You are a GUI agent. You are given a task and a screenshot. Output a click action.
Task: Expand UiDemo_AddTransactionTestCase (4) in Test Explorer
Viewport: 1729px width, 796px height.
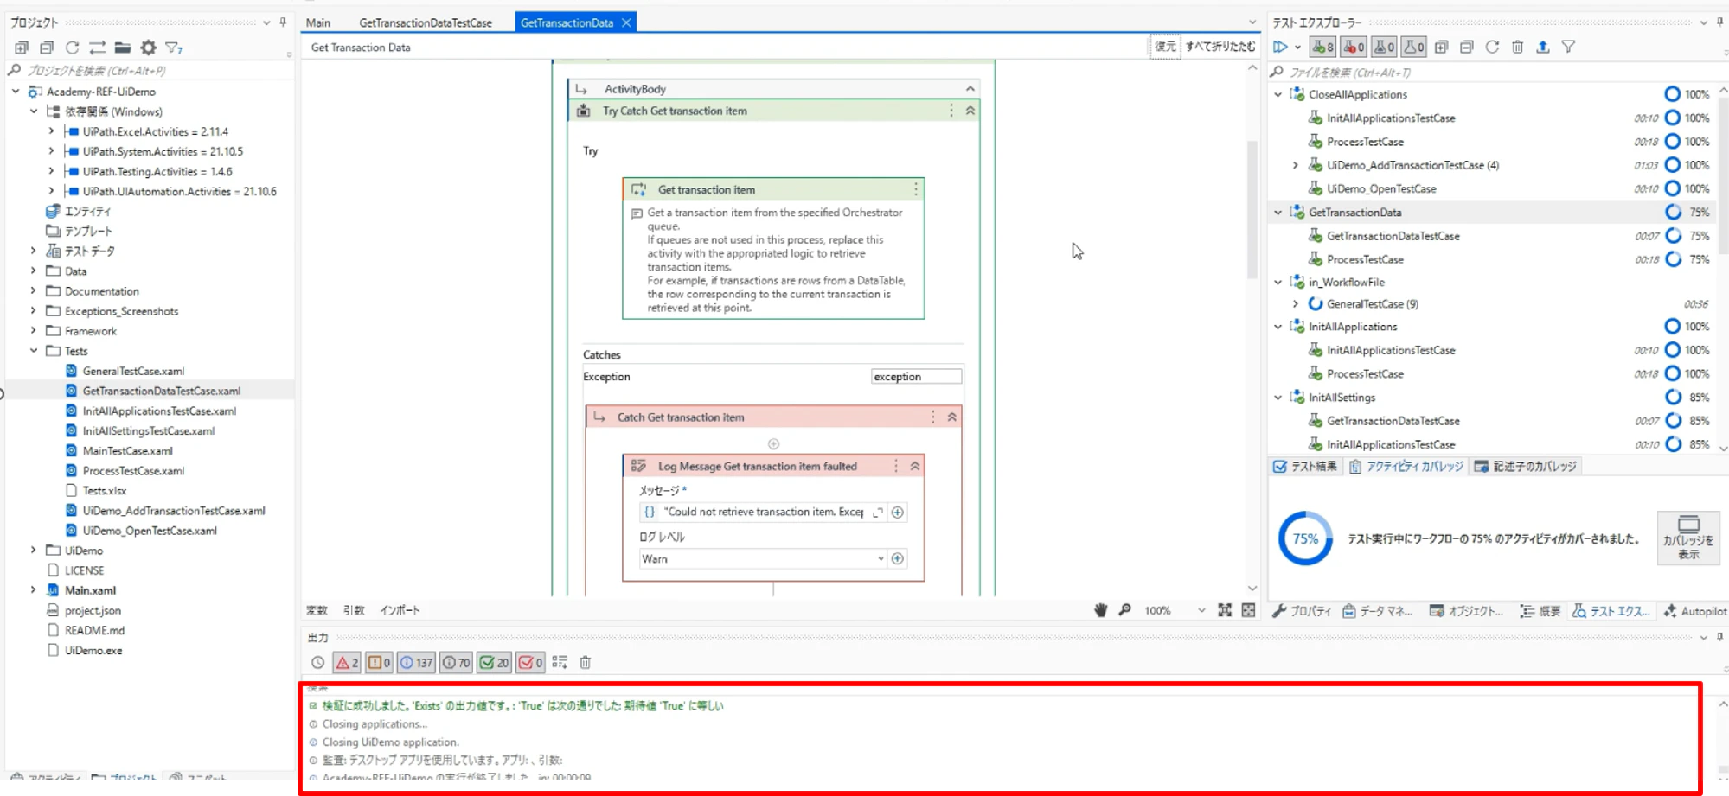tap(1296, 165)
